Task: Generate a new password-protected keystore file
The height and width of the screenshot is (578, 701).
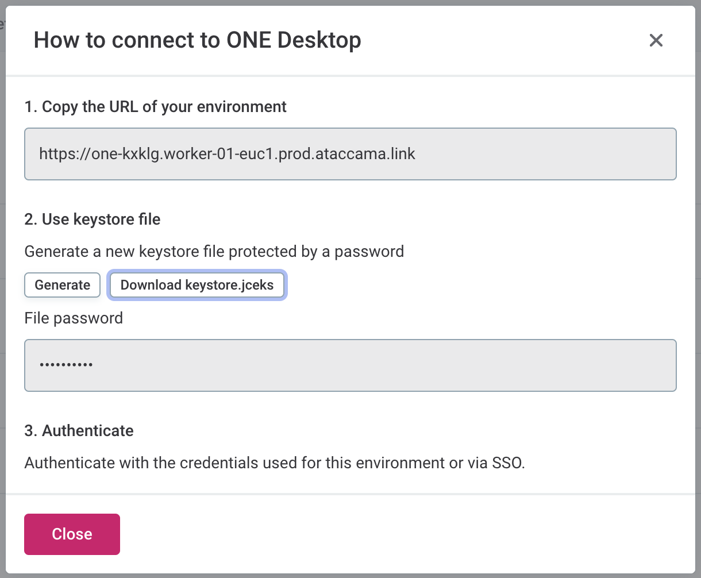Action: tap(62, 285)
